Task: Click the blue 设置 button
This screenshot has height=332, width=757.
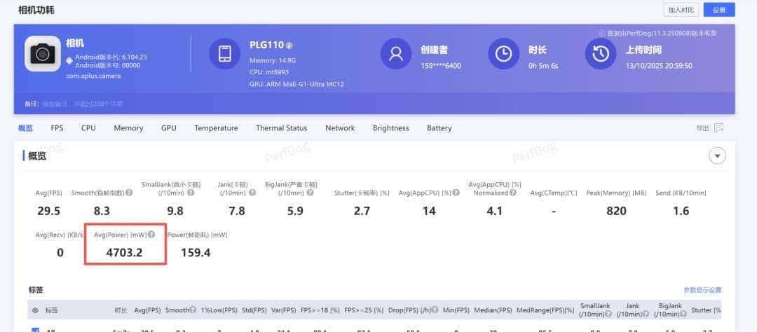Action: [x=719, y=10]
